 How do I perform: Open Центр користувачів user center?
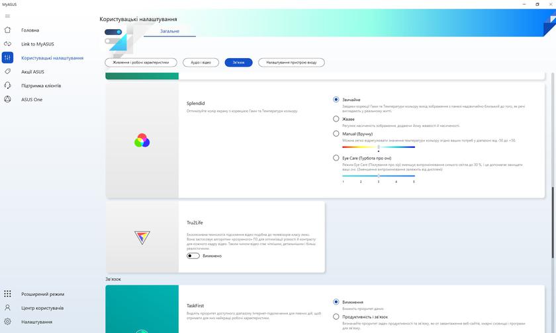[42, 308]
